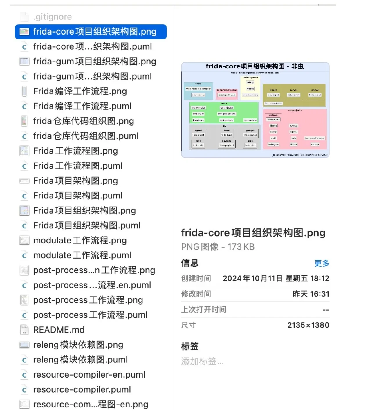
Task: Click the releng模块依赖图.png file icon
Action: (x=24, y=345)
